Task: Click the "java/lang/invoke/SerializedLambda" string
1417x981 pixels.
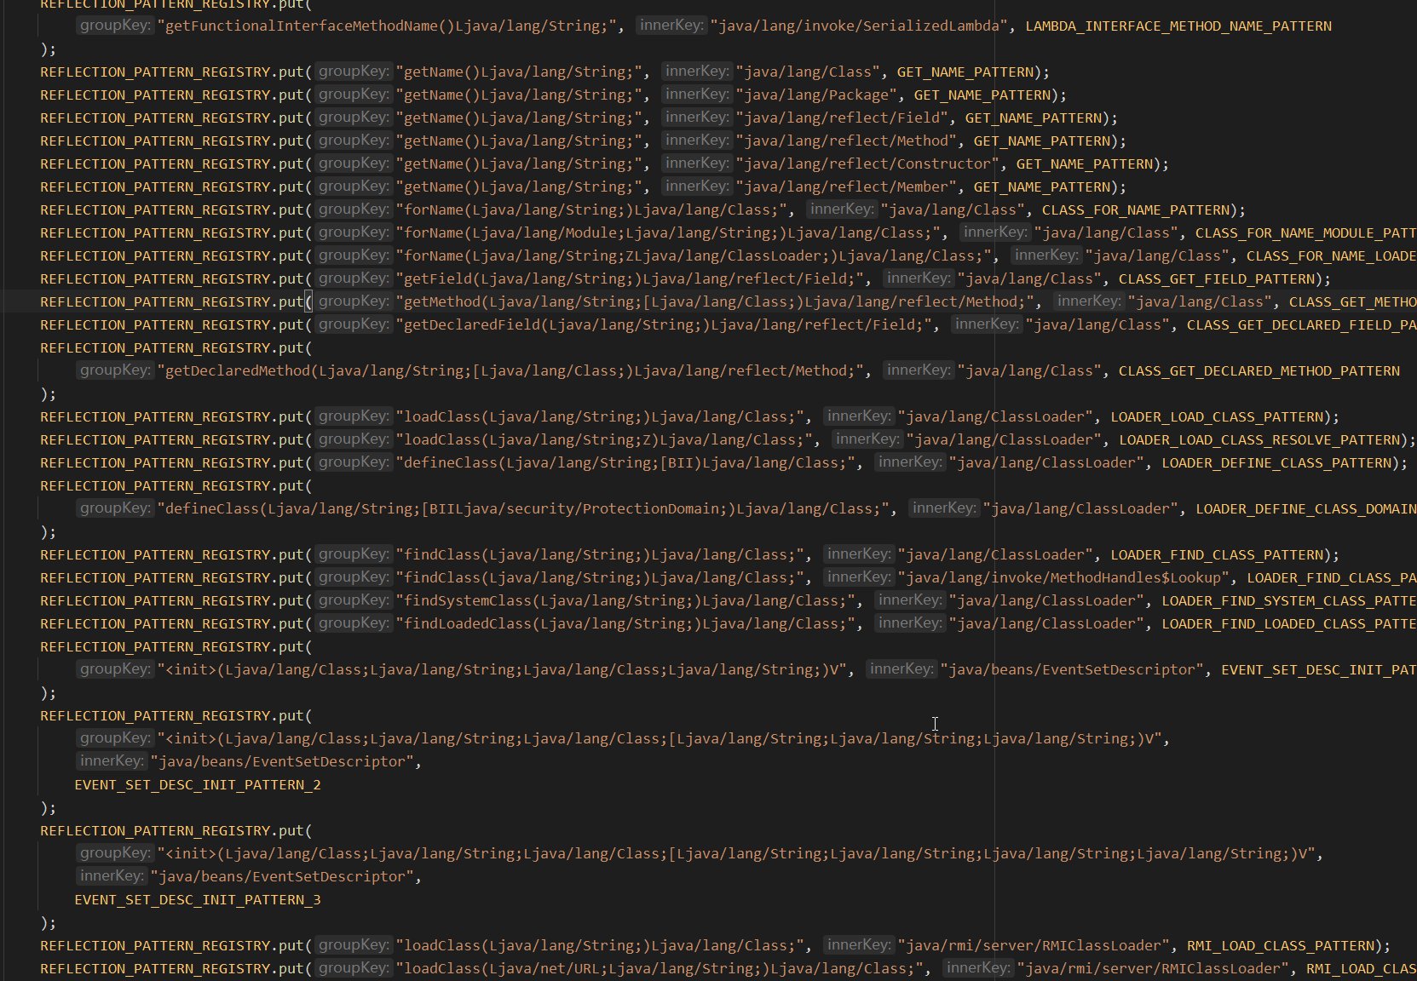Action: pyautogui.click(x=859, y=26)
